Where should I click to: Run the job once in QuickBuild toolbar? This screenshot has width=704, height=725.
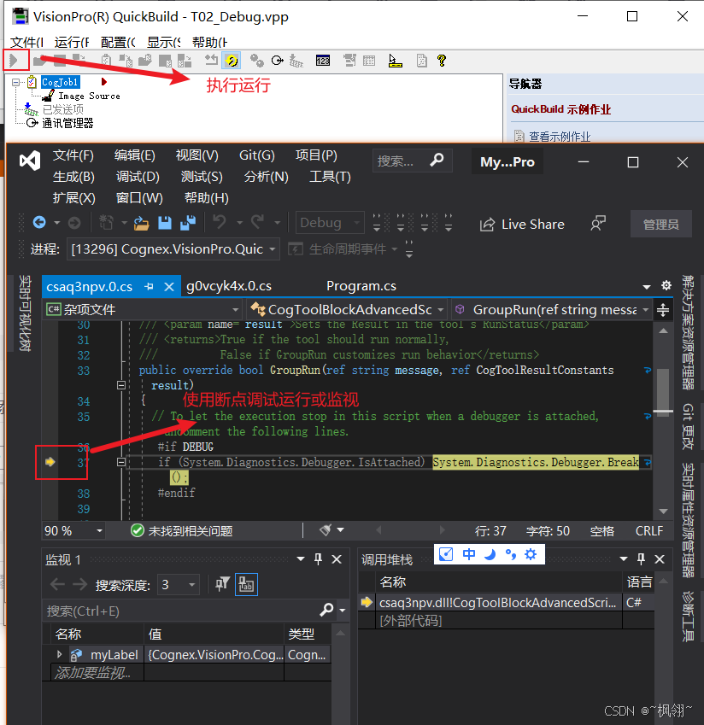[x=15, y=60]
